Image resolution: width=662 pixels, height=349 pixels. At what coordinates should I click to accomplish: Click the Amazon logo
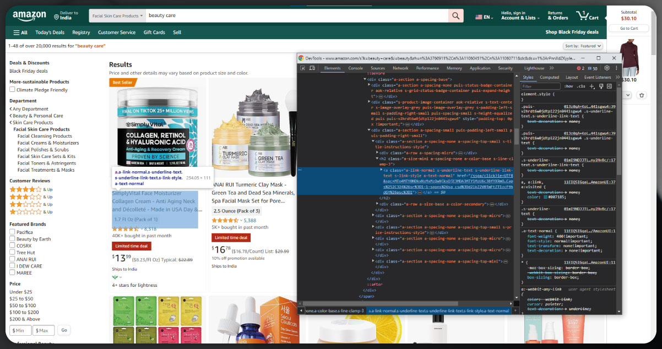[x=30, y=16]
